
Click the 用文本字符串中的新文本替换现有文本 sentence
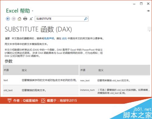pos(26,44)
